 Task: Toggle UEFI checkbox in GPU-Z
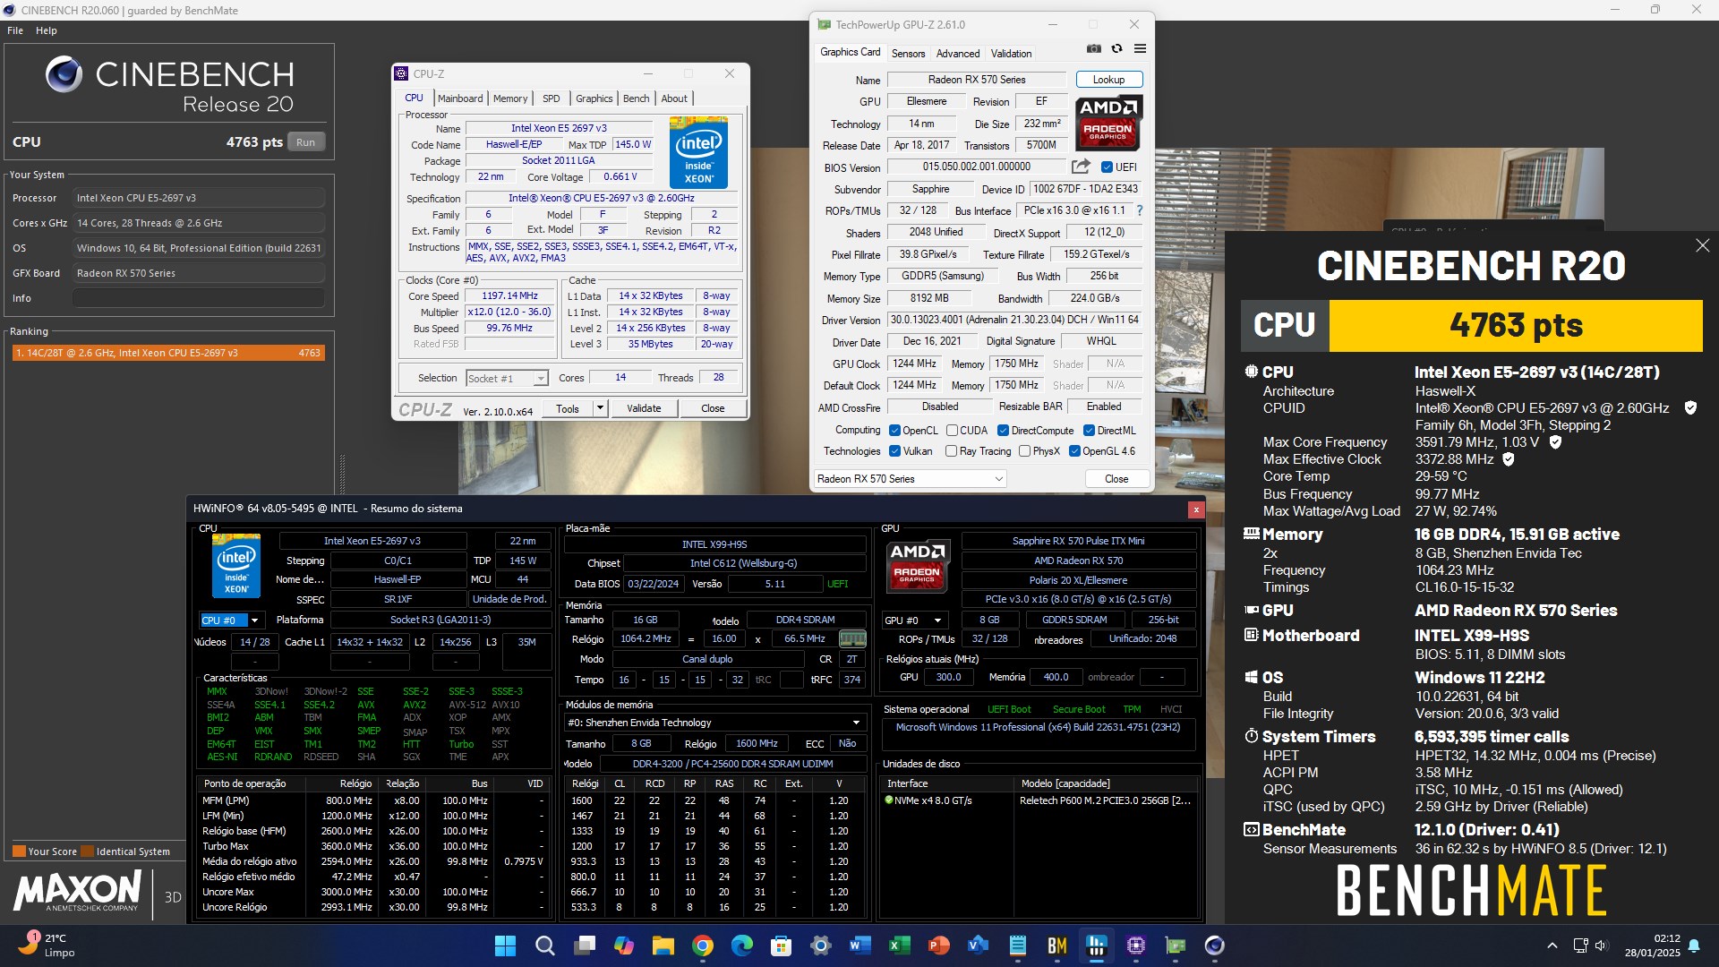(x=1107, y=167)
